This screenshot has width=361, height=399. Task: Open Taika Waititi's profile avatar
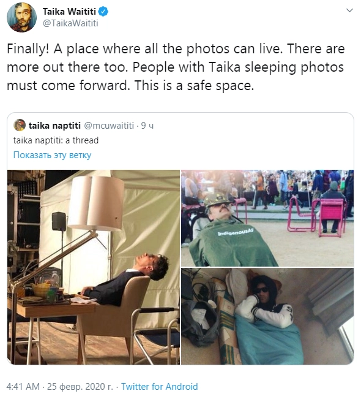click(21, 18)
